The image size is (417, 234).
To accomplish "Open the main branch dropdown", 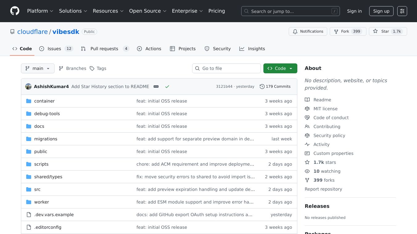I will tap(38, 68).
